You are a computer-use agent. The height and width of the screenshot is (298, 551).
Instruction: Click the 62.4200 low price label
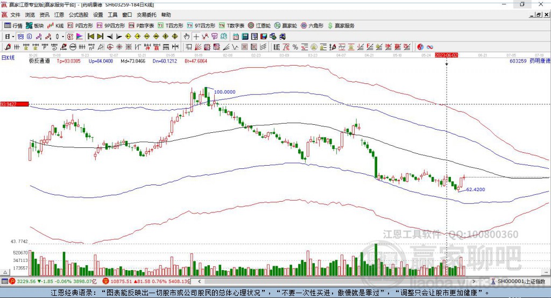(476, 189)
